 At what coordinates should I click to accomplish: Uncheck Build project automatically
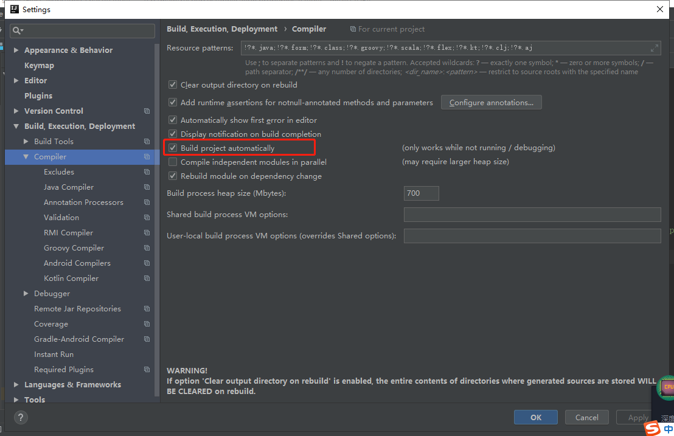[173, 148]
